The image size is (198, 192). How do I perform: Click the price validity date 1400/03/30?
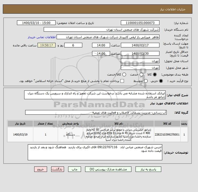click(140, 53)
